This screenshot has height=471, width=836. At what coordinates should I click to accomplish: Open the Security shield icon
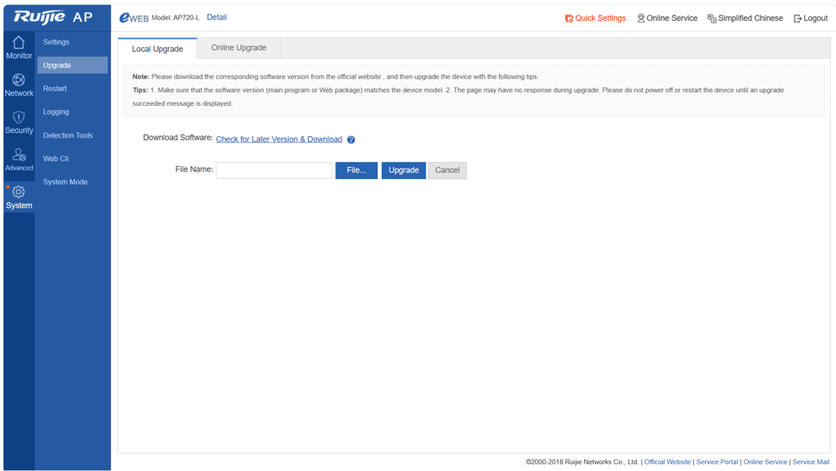point(18,118)
